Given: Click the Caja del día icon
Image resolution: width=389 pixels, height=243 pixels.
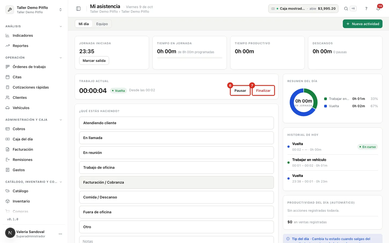Looking at the screenshot, I should (x=8, y=139).
